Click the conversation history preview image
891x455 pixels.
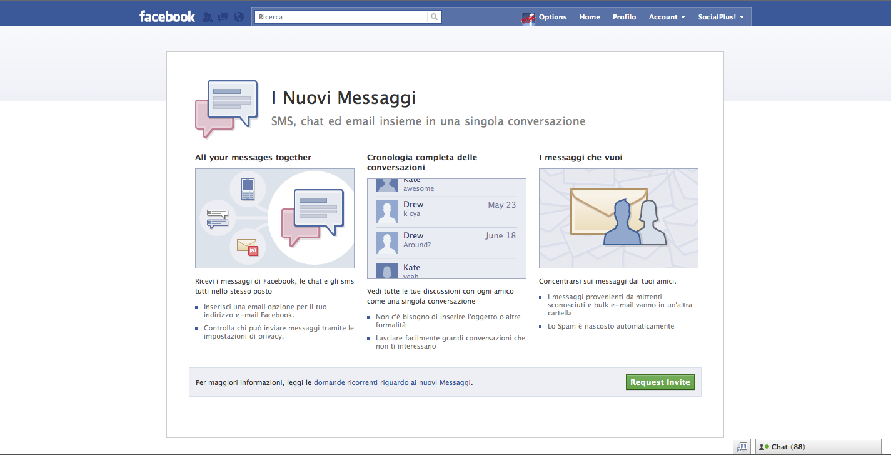[446, 228]
